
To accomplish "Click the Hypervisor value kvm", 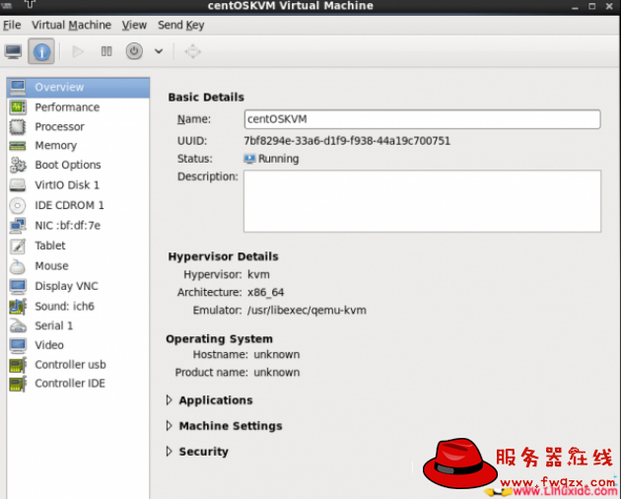I will point(258,275).
